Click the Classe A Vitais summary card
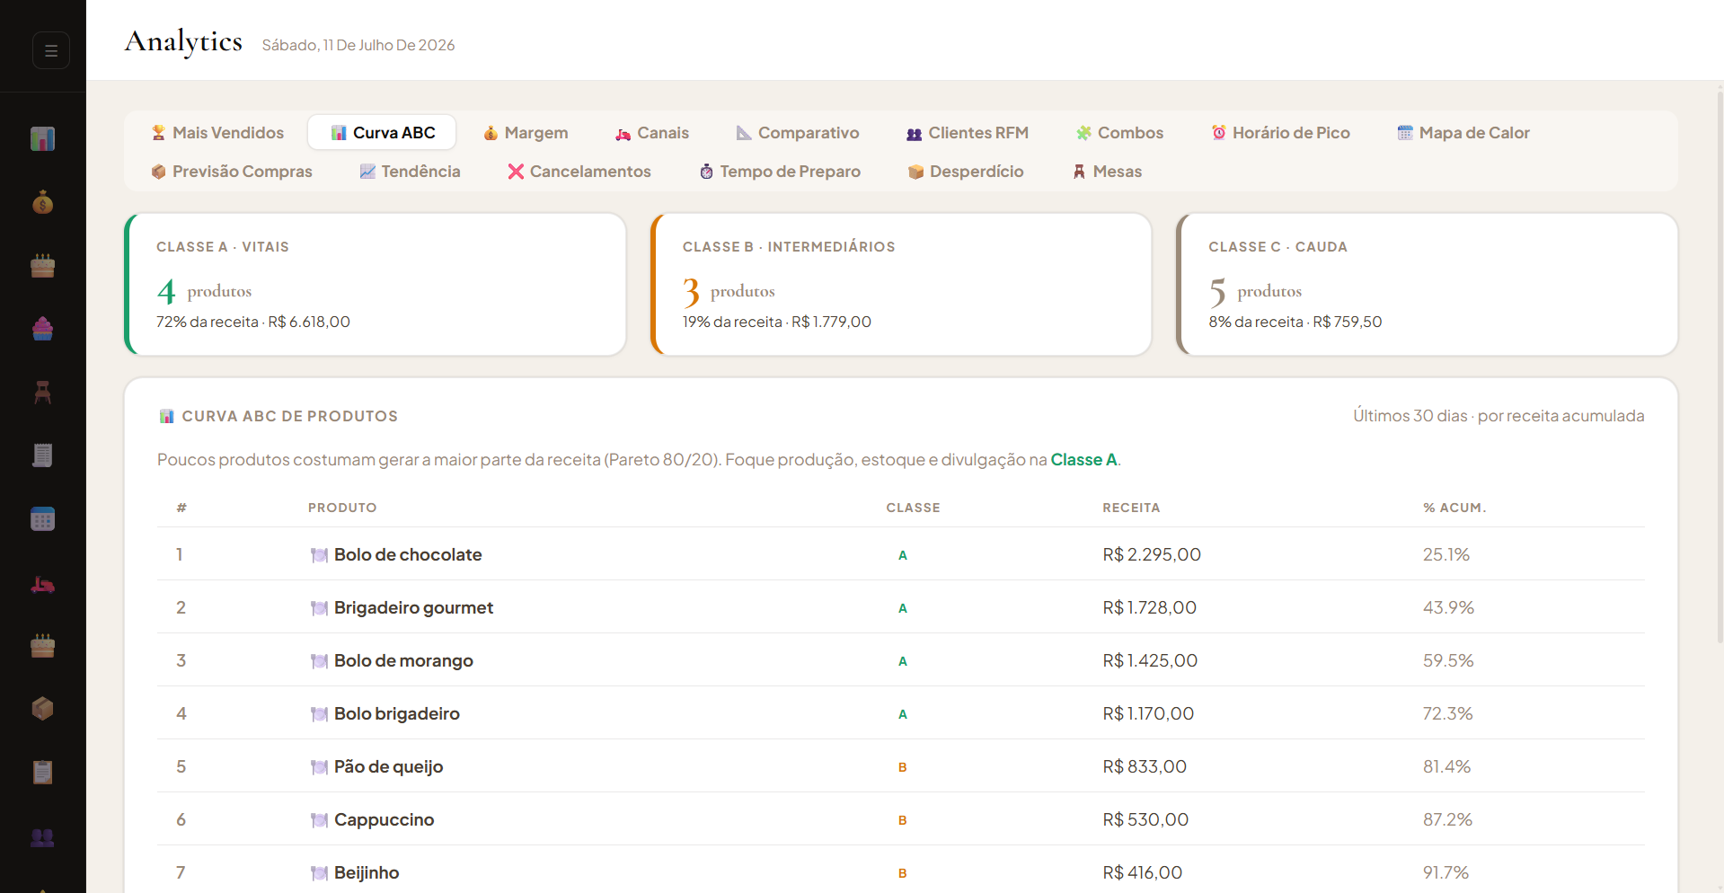 tap(376, 285)
